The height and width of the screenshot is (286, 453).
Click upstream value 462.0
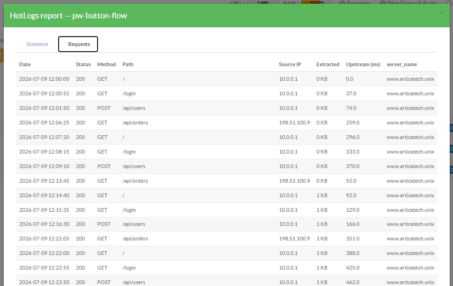pos(353,282)
